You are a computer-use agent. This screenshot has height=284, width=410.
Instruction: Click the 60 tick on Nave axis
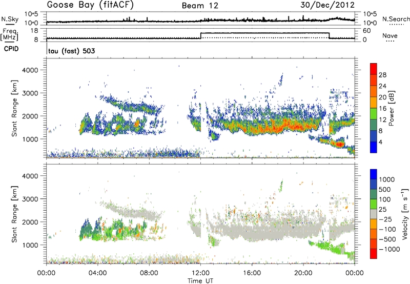[367, 31]
